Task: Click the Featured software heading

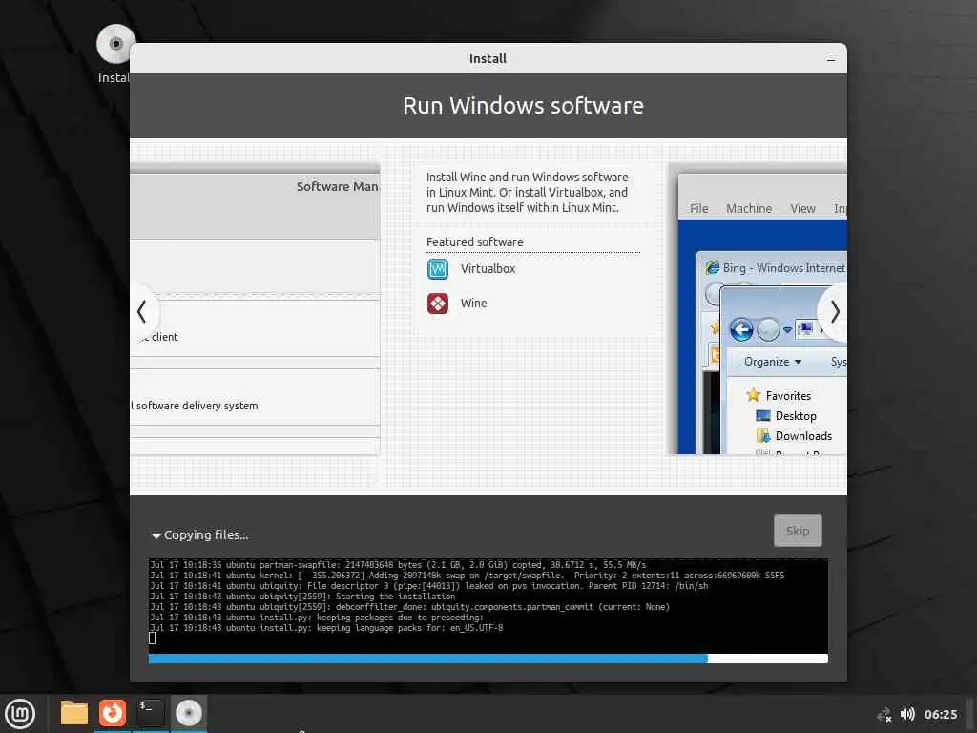Action: point(475,241)
